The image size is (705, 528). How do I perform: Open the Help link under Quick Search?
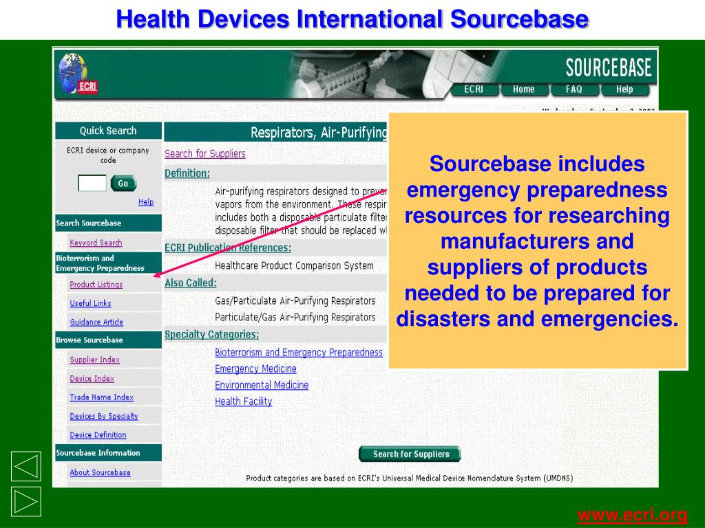coord(146,202)
